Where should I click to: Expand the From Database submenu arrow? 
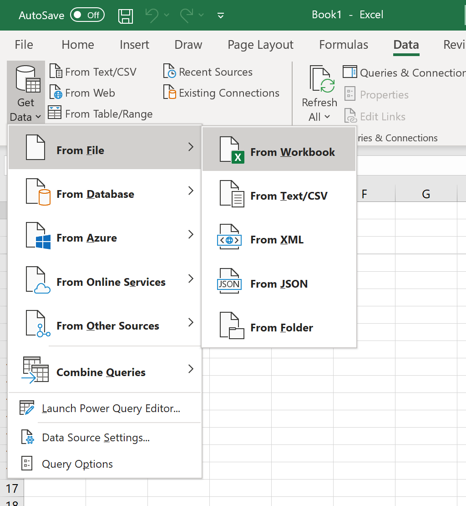pyautogui.click(x=191, y=191)
